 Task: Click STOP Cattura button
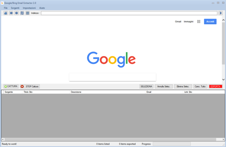30,86
